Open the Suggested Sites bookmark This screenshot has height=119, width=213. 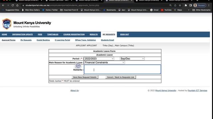pyautogui.click(x=11, y=10)
